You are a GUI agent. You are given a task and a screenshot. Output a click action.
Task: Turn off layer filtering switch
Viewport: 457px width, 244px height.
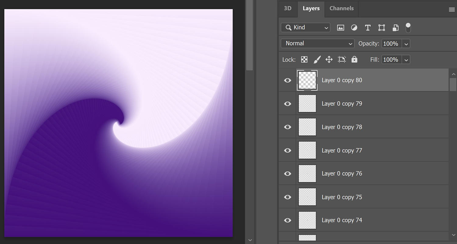408,28
